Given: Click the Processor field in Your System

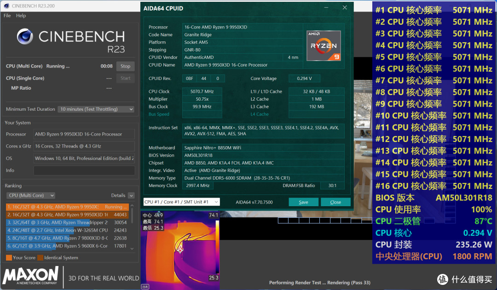Looking at the screenshot, I should click(x=84, y=134).
